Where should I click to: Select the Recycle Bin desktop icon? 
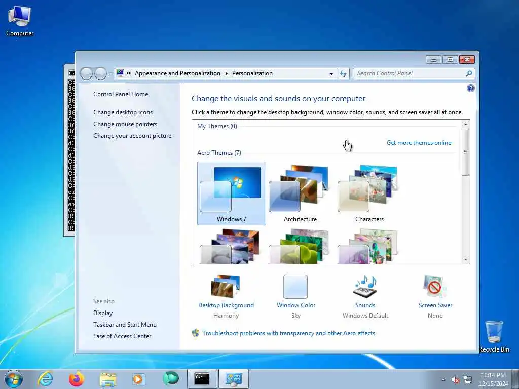click(494, 336)
